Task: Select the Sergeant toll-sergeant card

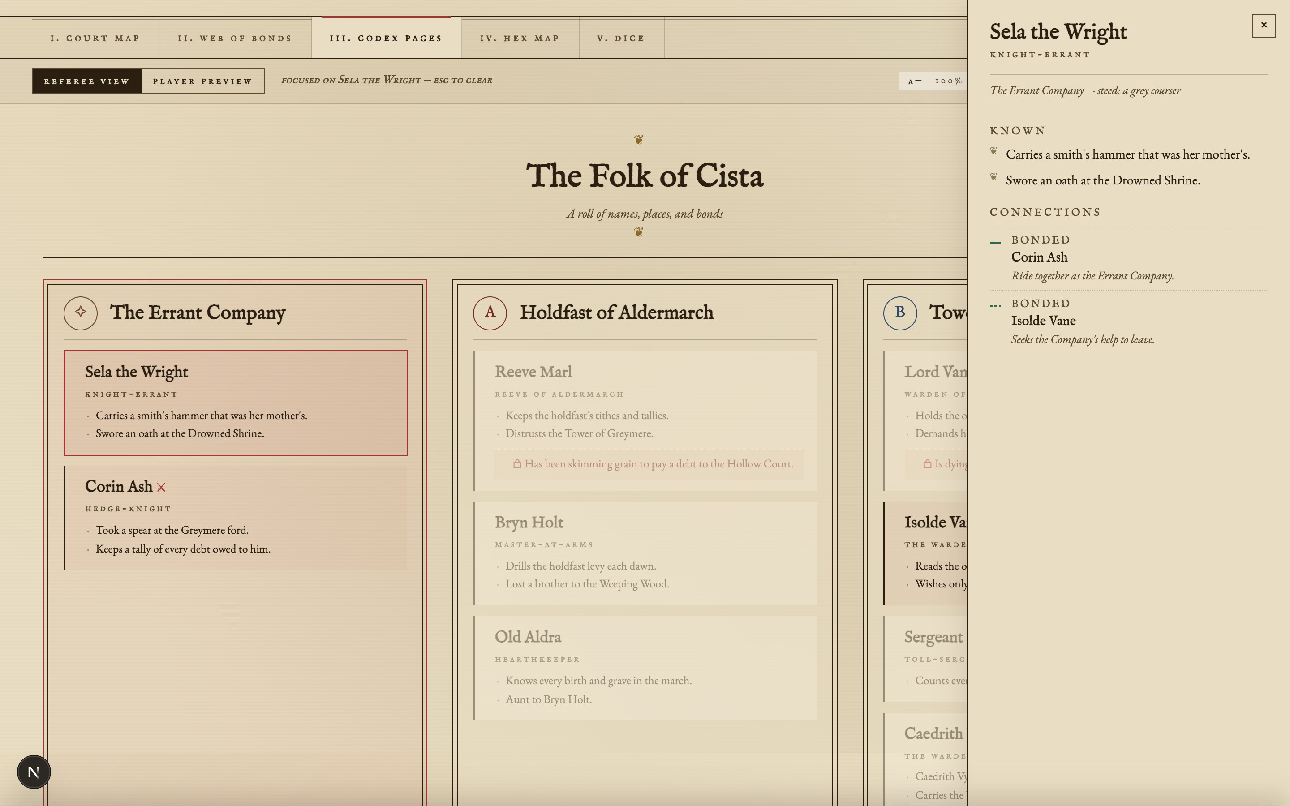Action: tap(925, 659)
